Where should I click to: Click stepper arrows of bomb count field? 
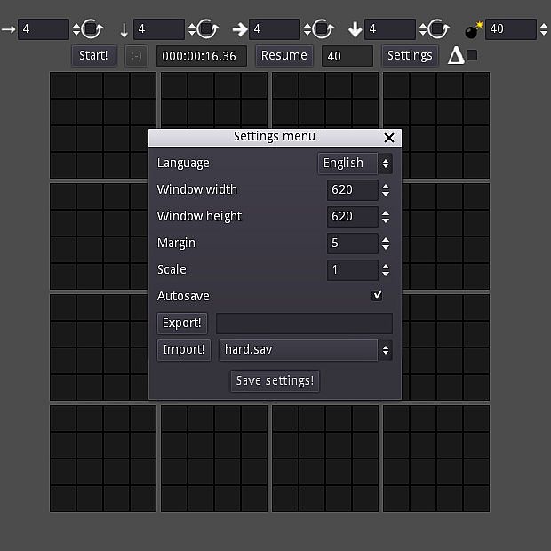click(544, 29)
